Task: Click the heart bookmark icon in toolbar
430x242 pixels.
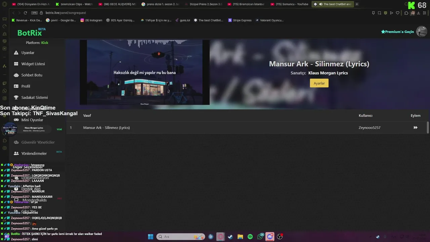Action: pyautogui.click(x=398, y=13)
